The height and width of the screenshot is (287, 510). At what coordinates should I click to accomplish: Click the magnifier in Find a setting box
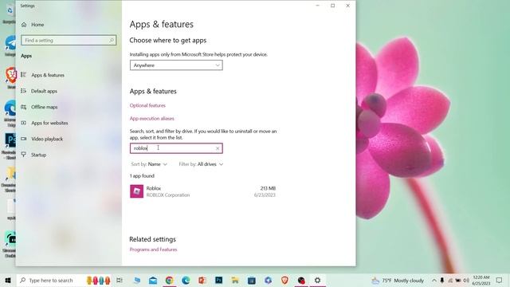click(112, 41)
